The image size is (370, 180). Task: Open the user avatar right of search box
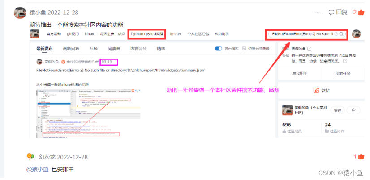[x=356, y=34]
